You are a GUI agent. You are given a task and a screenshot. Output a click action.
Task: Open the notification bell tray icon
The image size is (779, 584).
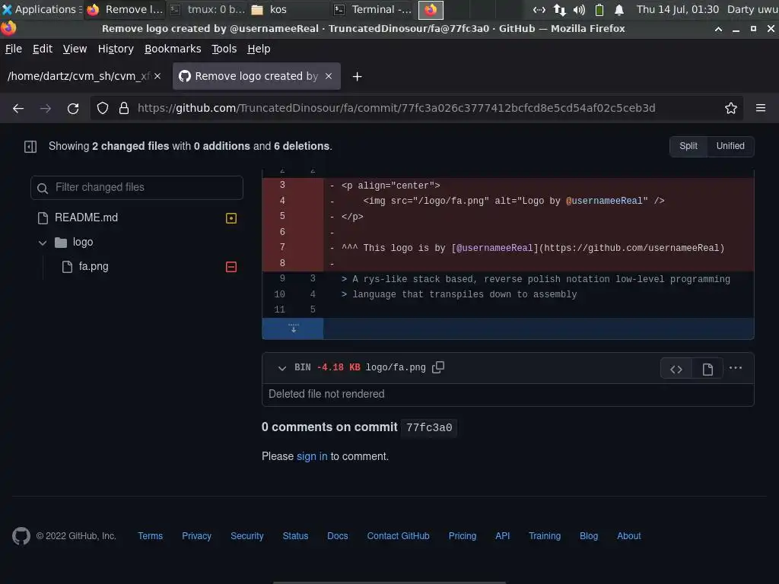[x=619, y=9]
